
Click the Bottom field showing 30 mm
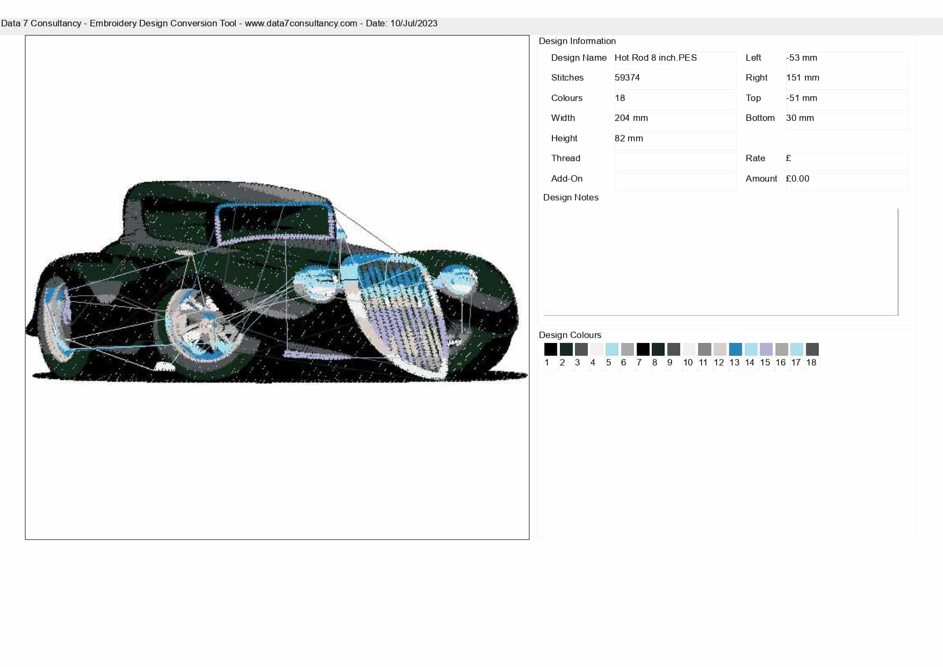pos(846,121)
